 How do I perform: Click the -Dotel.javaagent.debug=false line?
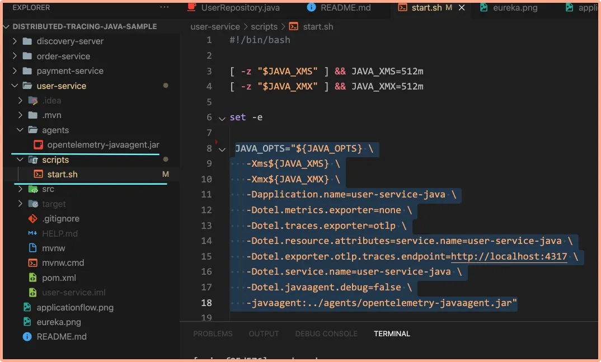(329, 287)
